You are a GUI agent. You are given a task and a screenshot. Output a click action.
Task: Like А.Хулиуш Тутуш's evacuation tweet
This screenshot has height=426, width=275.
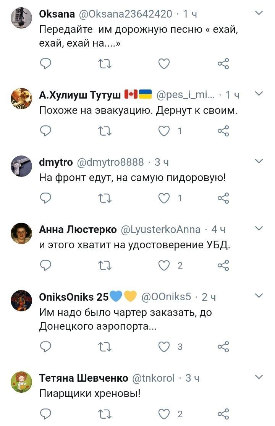pyautogui.click(x=165, y=131)
